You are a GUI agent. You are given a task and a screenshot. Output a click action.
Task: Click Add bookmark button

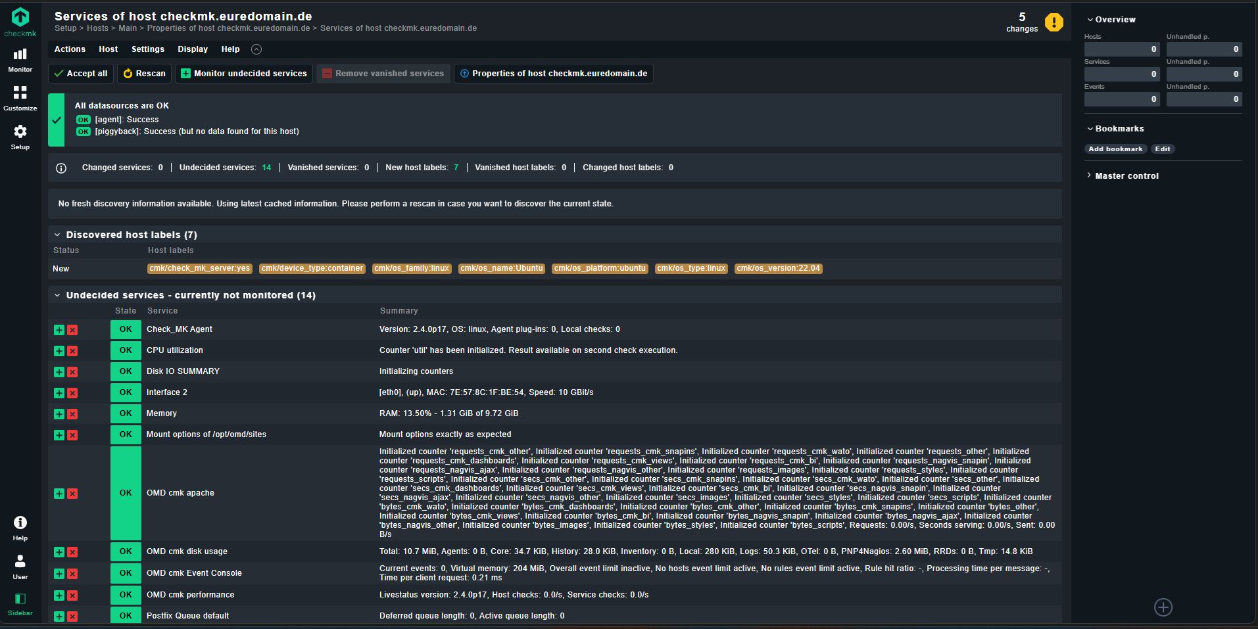coord(1115,149)
